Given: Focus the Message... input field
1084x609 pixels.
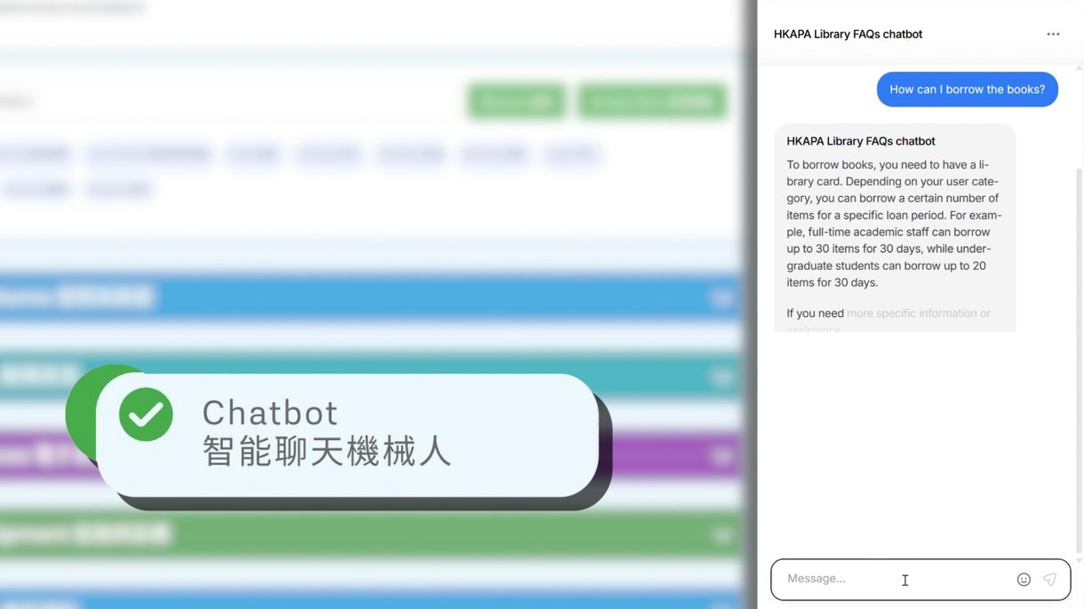Looking at the screenshot, I should pyautogui.click(x=889, y=579).
